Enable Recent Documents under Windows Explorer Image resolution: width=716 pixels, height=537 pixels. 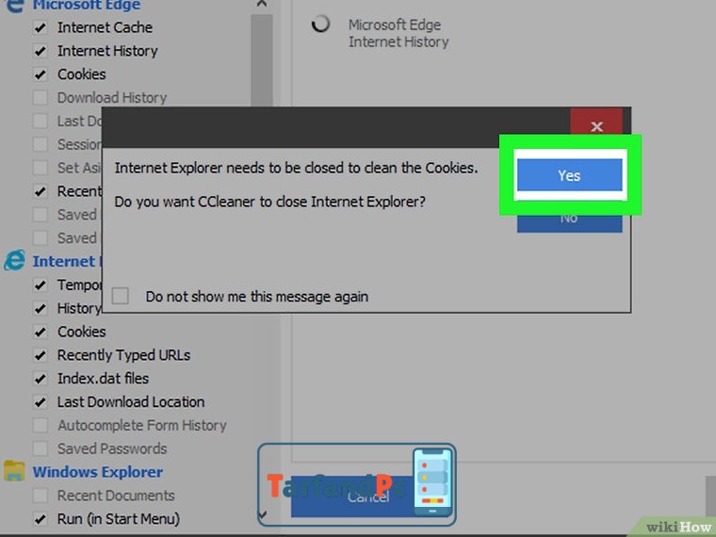[41, 496]
